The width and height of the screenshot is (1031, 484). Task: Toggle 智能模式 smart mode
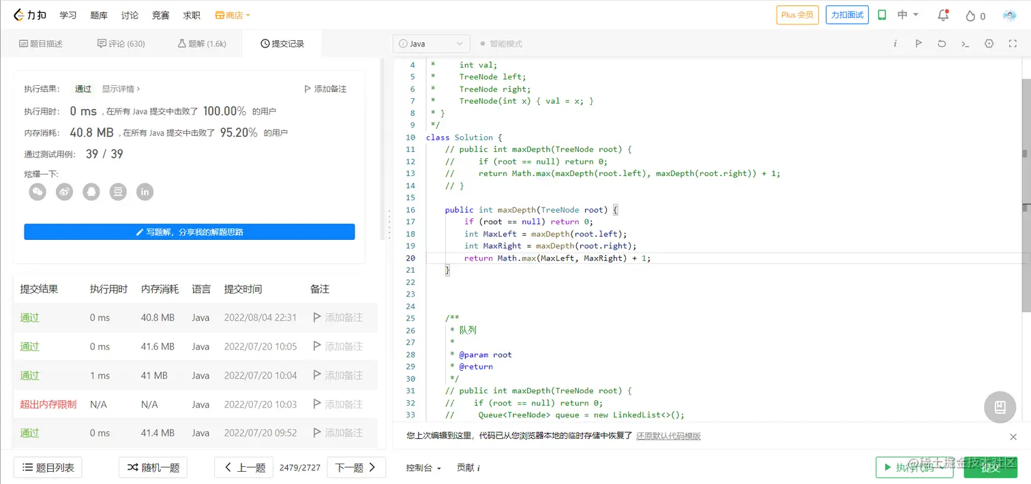click(501, 44)
